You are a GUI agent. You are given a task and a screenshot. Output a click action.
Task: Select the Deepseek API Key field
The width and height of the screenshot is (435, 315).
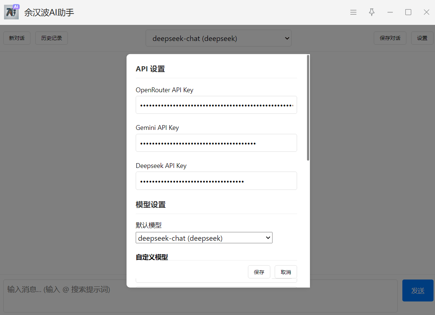click(x=216, y=181)
